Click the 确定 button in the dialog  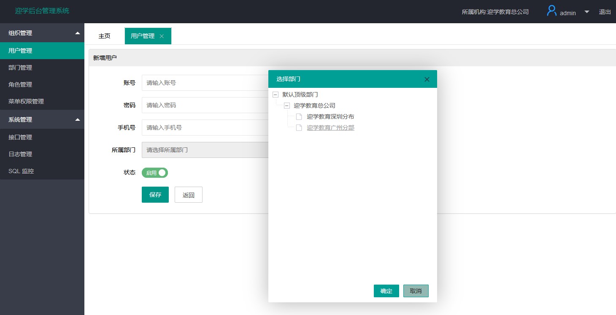[x=386, y=291]
